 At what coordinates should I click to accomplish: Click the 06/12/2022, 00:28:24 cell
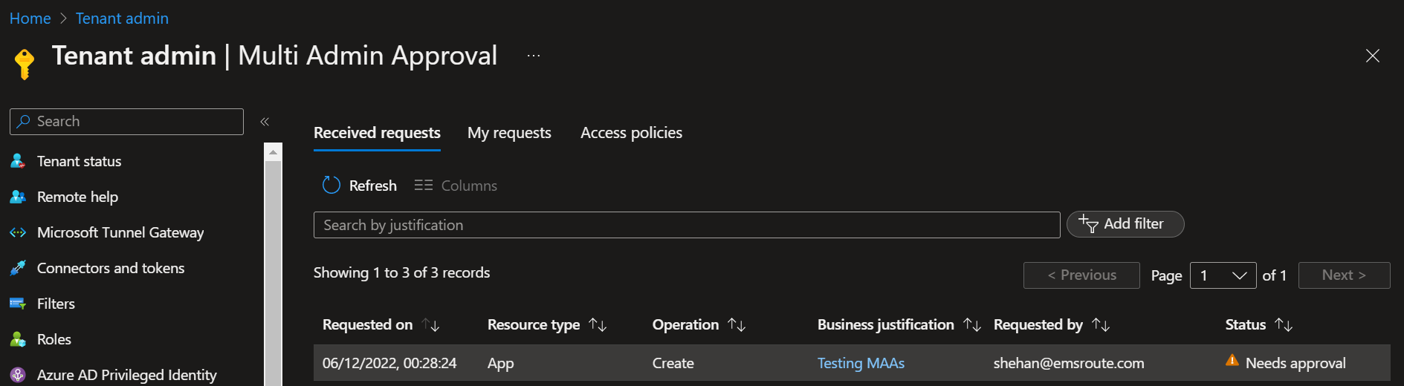(389, 363)
